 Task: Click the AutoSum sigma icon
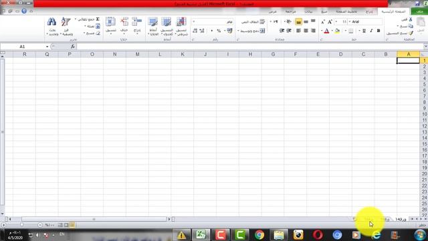click(98, 19)
